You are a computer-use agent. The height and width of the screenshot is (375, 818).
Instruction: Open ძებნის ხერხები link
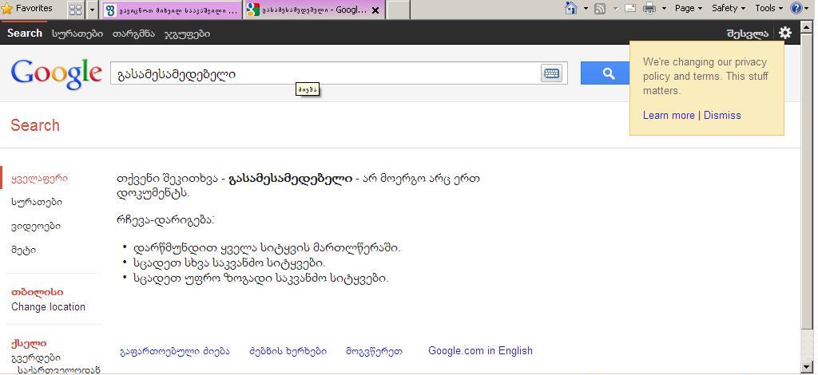click(288, 351)
